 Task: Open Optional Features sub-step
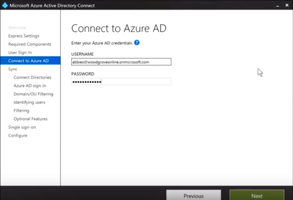point(30,119)
